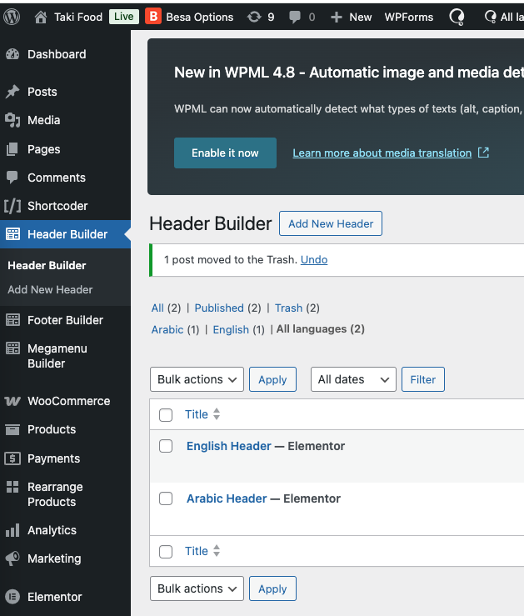Click the Shortcoder bracket icon
This screenshot has width=524, height=616.
[x=12, y=206]
